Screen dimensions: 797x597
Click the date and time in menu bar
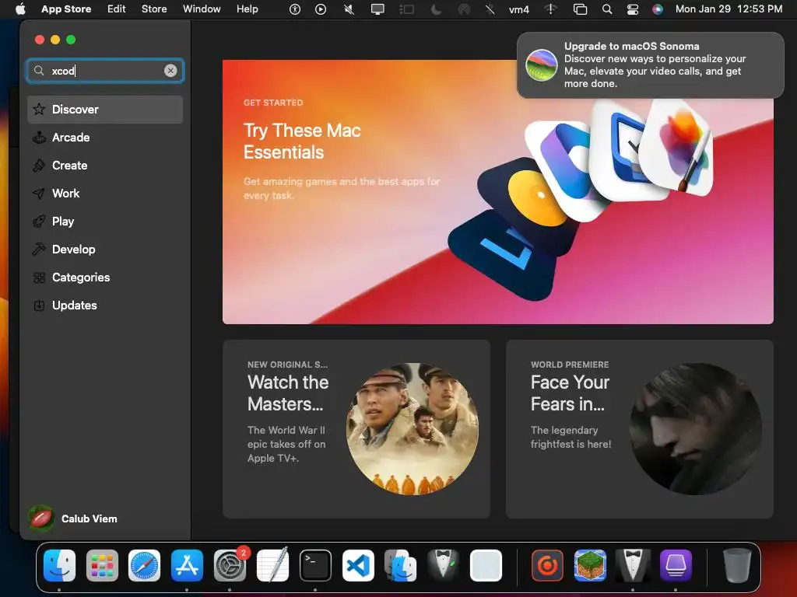coord(729,9)
